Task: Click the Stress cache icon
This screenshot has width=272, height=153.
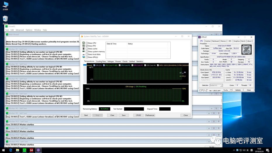Action: [x=84, y=49]
